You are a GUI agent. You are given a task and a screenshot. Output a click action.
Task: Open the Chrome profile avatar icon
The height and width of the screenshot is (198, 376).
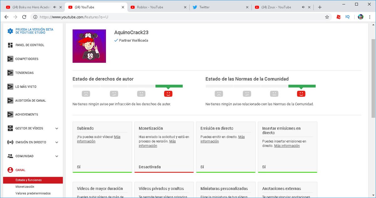(x=360, y=17)
